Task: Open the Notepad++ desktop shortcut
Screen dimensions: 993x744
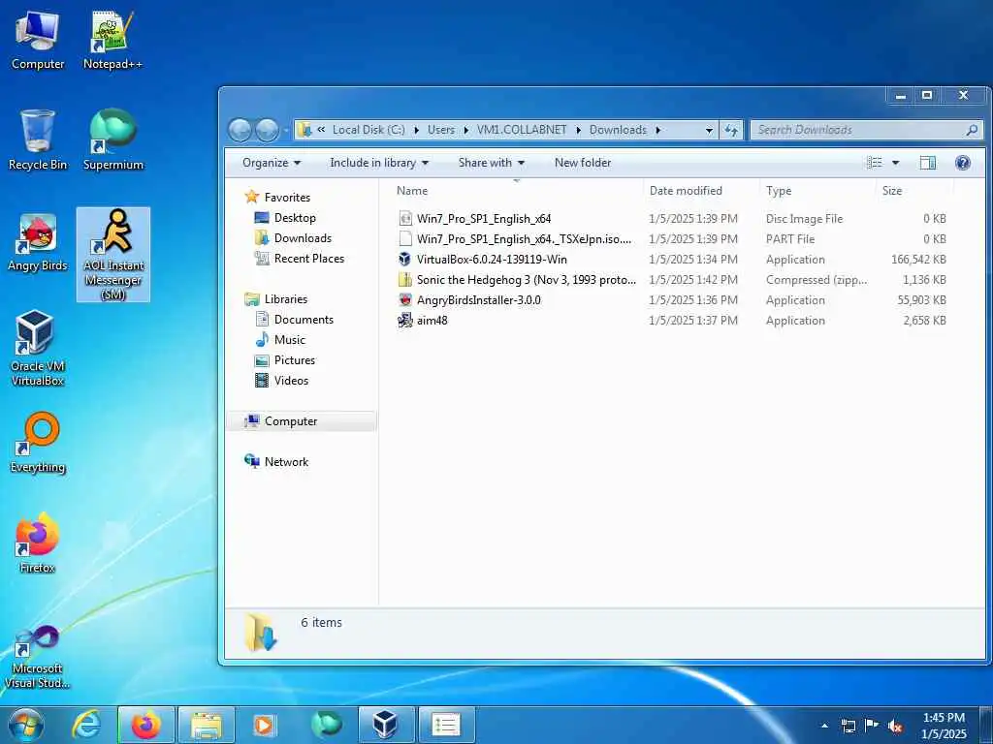Action: 112,41
